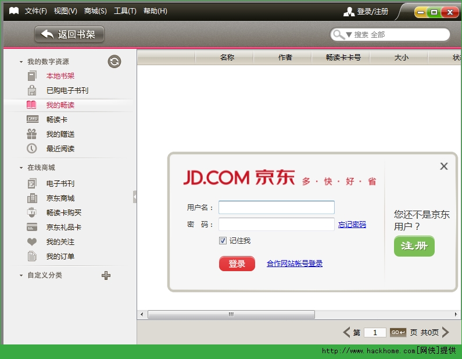Select 电子书刊 in sidebar
Screen dimensions: 462x359
click(x=60, y=183)
